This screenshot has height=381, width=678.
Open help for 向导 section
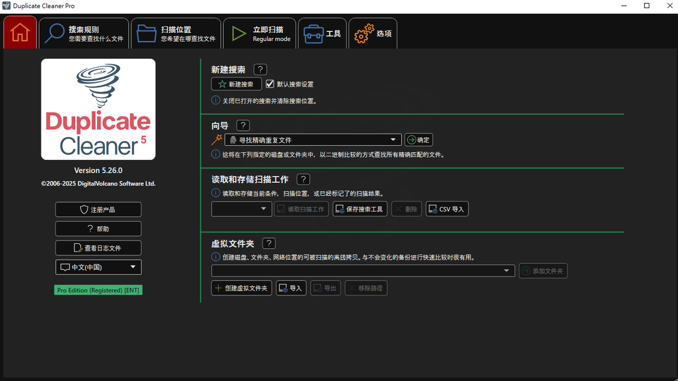click(x=243, y=126)
